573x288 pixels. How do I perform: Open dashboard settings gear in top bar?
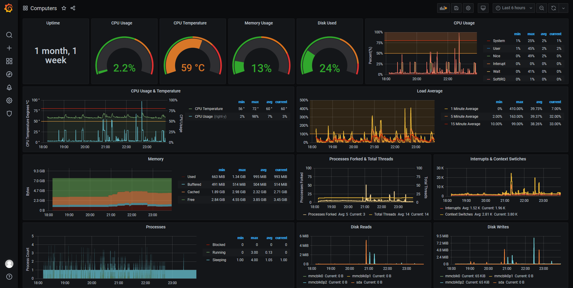pos(468,8)
